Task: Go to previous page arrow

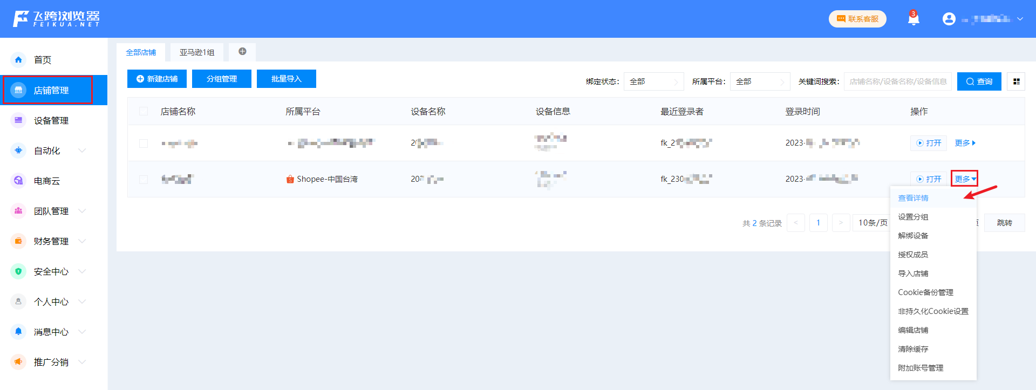Action: (x=796, y=223)
